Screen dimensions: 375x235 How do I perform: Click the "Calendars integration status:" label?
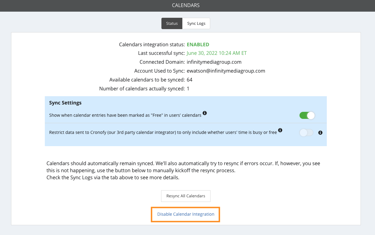tap(152, 44)
